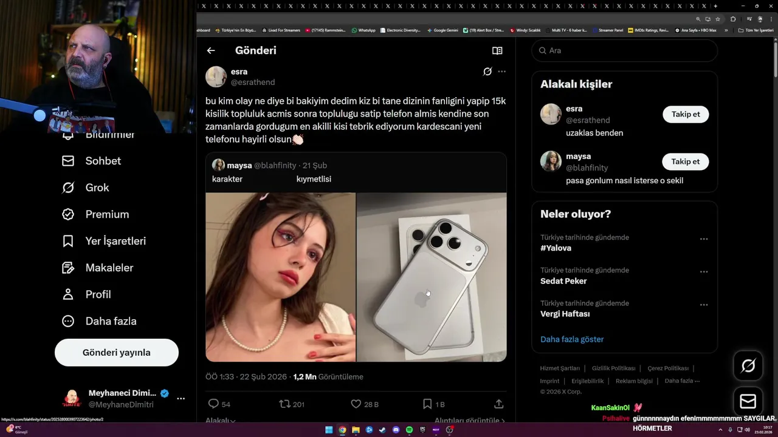This screenshot has height=437, width=778.
Task: Open a new browser tab with plus
Action: [x=715, y=6]
